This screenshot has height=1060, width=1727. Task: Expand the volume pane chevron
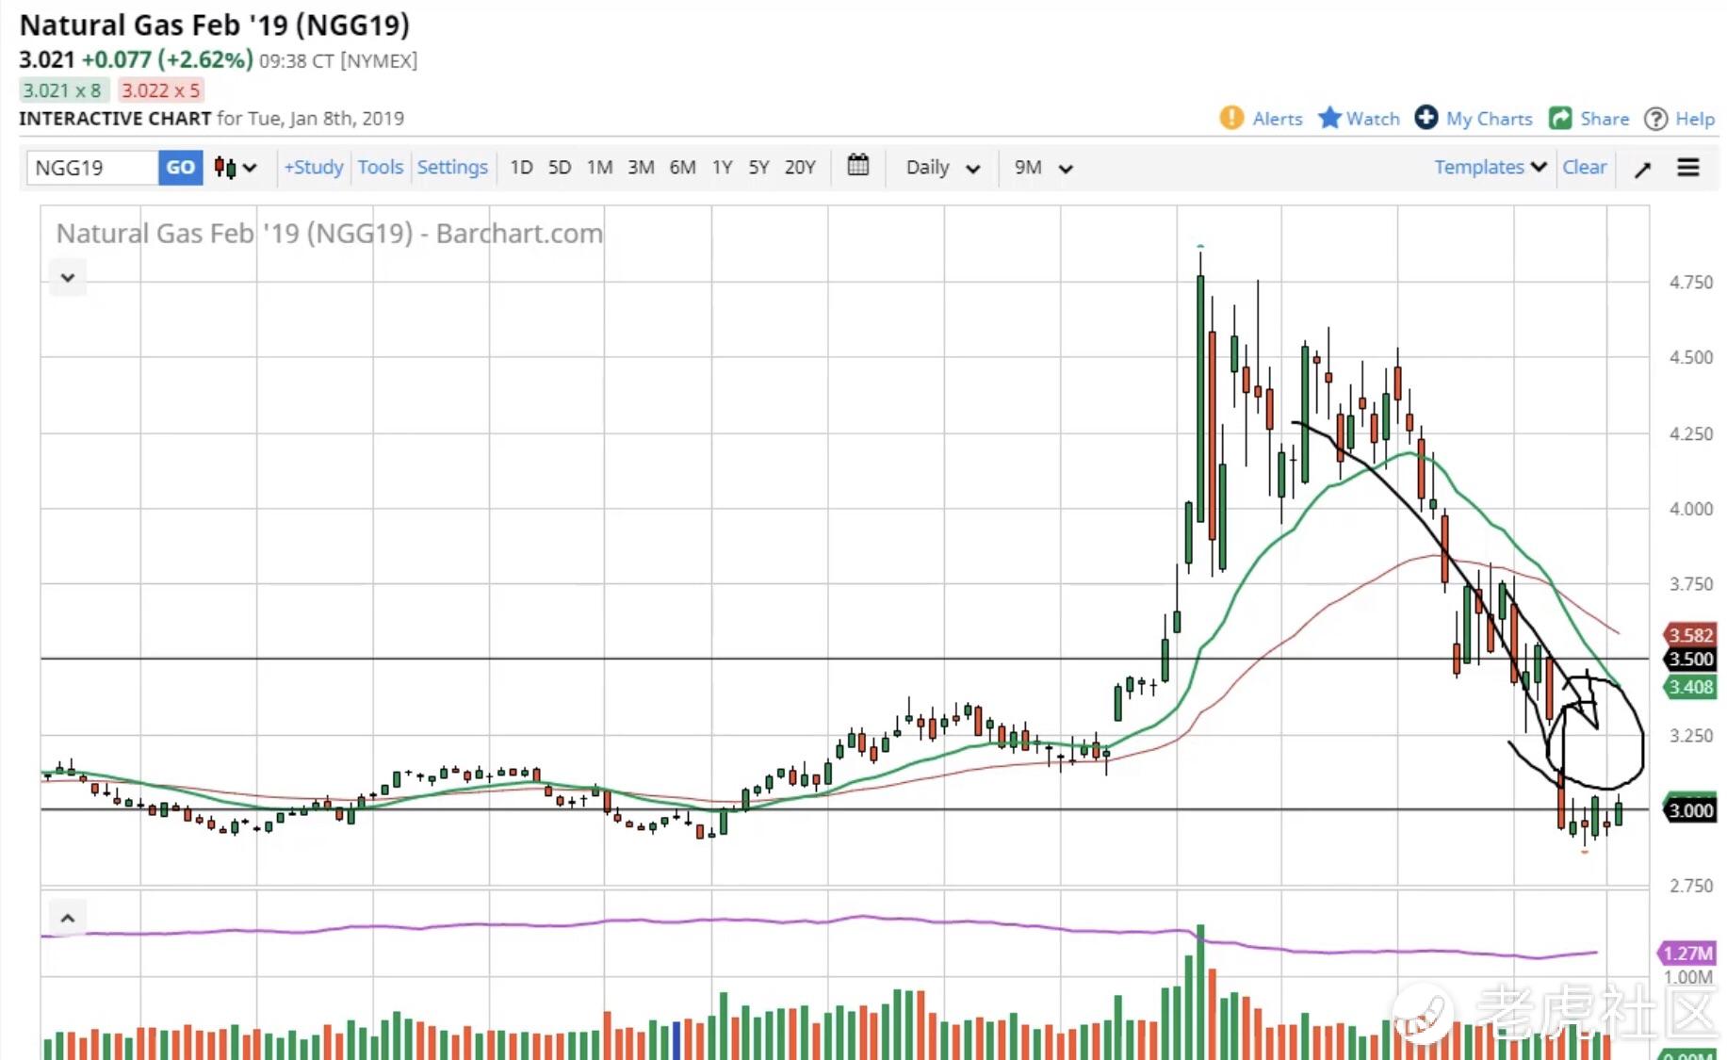coord(68,918)
